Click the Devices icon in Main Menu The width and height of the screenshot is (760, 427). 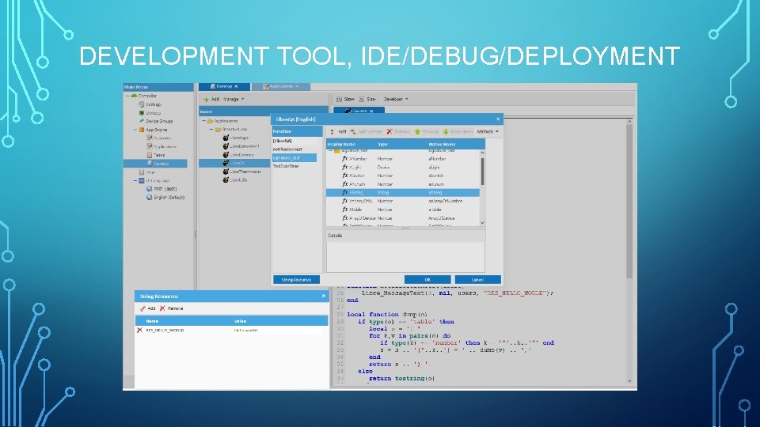142,113
